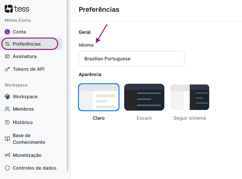Click the Membros people icon
242x179 pixels.
coord(7,109)
